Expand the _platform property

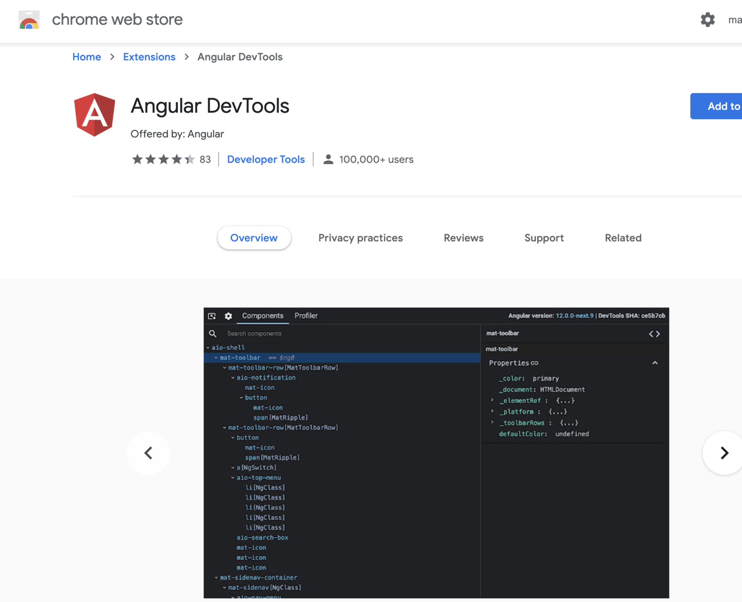(493, 411)
